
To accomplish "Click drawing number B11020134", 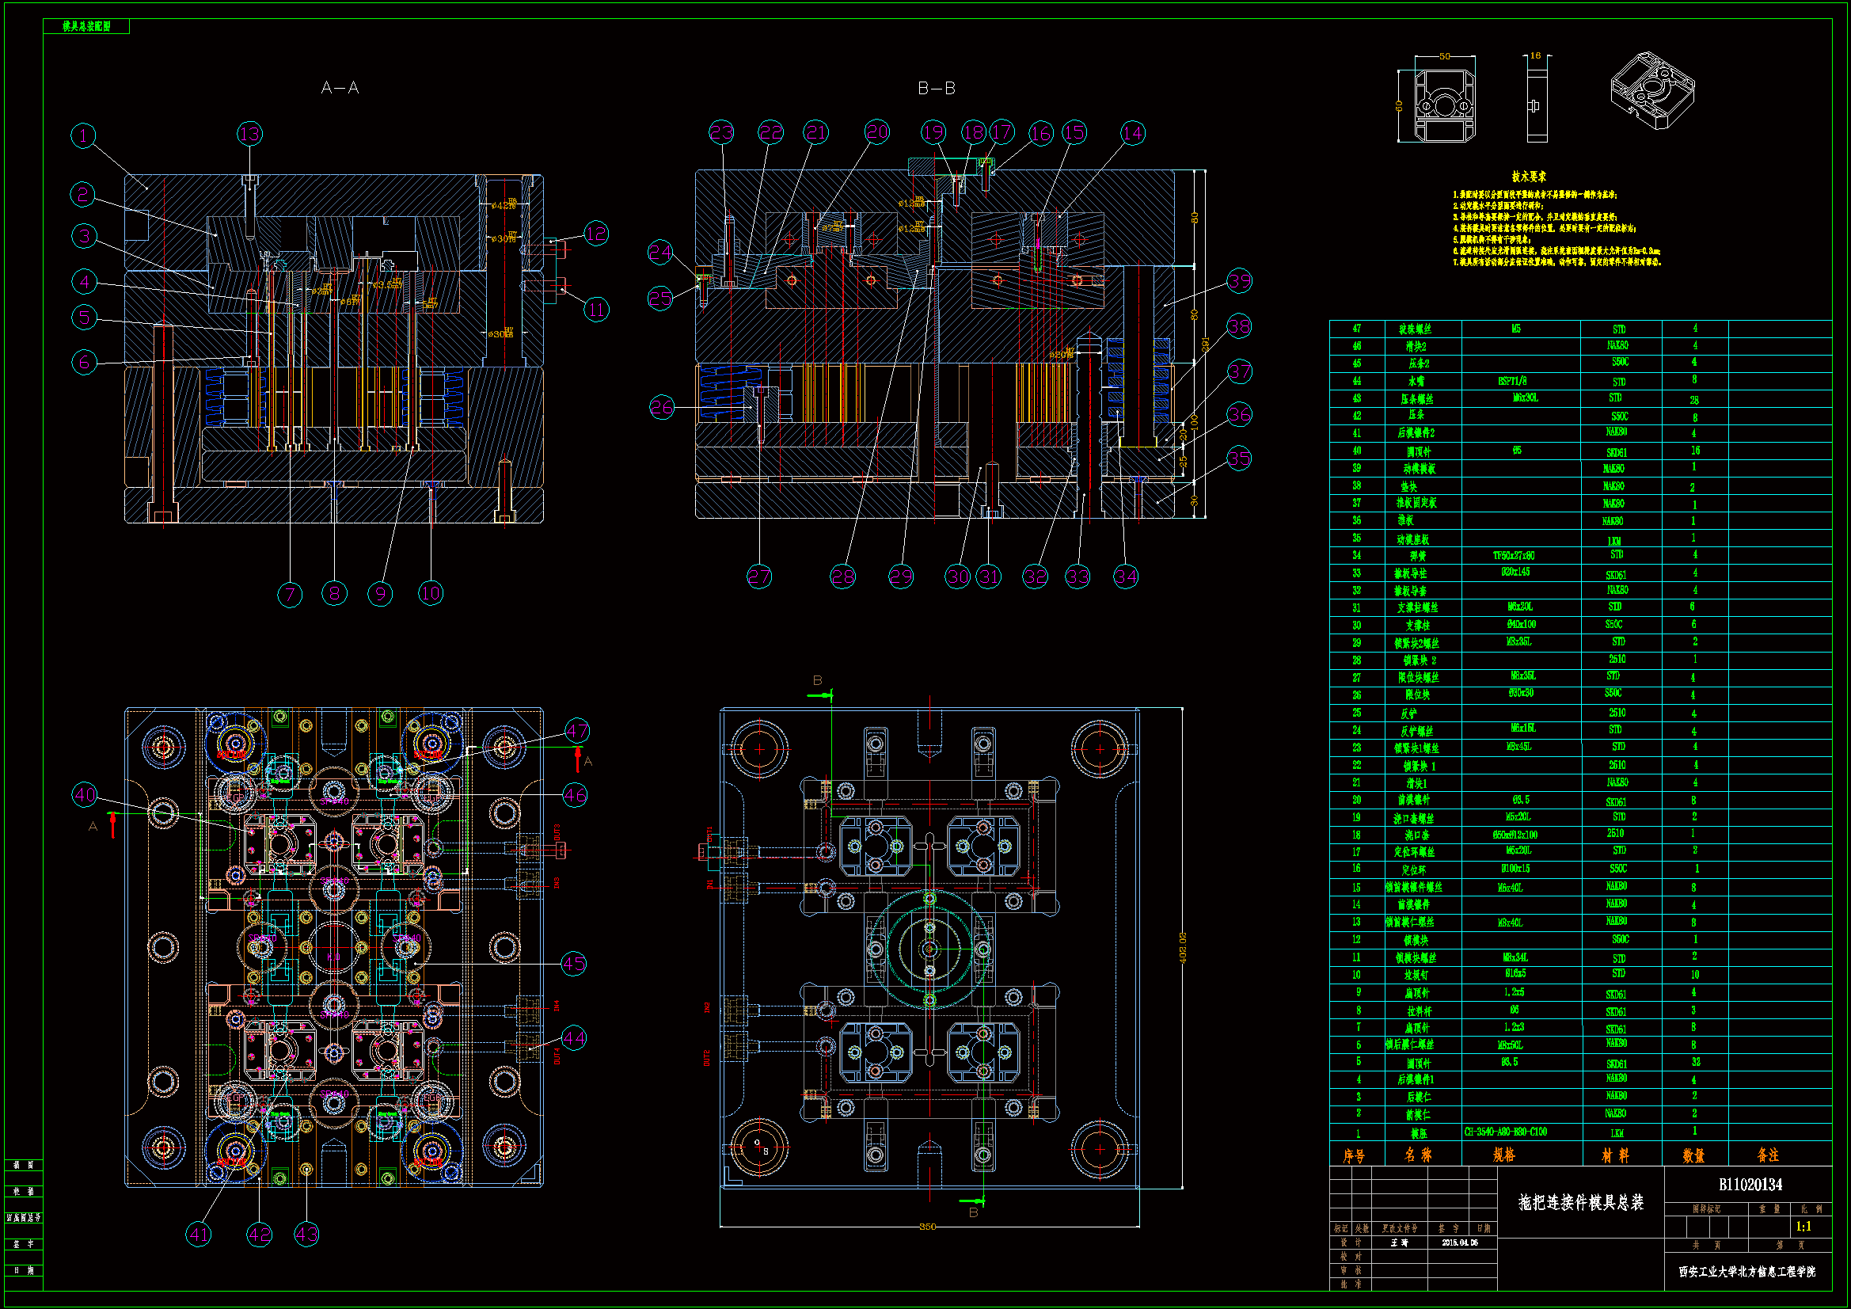I will click(x=1750, y=1185).
